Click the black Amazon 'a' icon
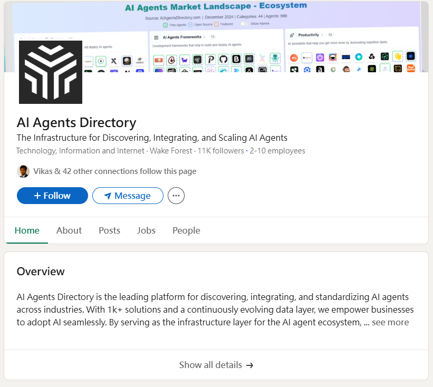The height and width of the screenshot is (387, 433). [320, 69]
